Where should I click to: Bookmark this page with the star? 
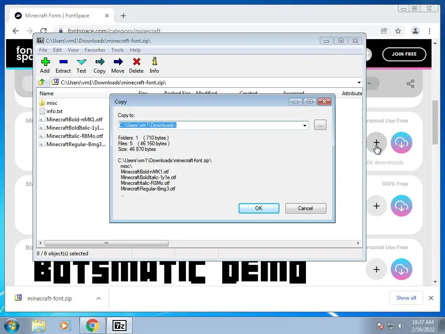point(398,31)
